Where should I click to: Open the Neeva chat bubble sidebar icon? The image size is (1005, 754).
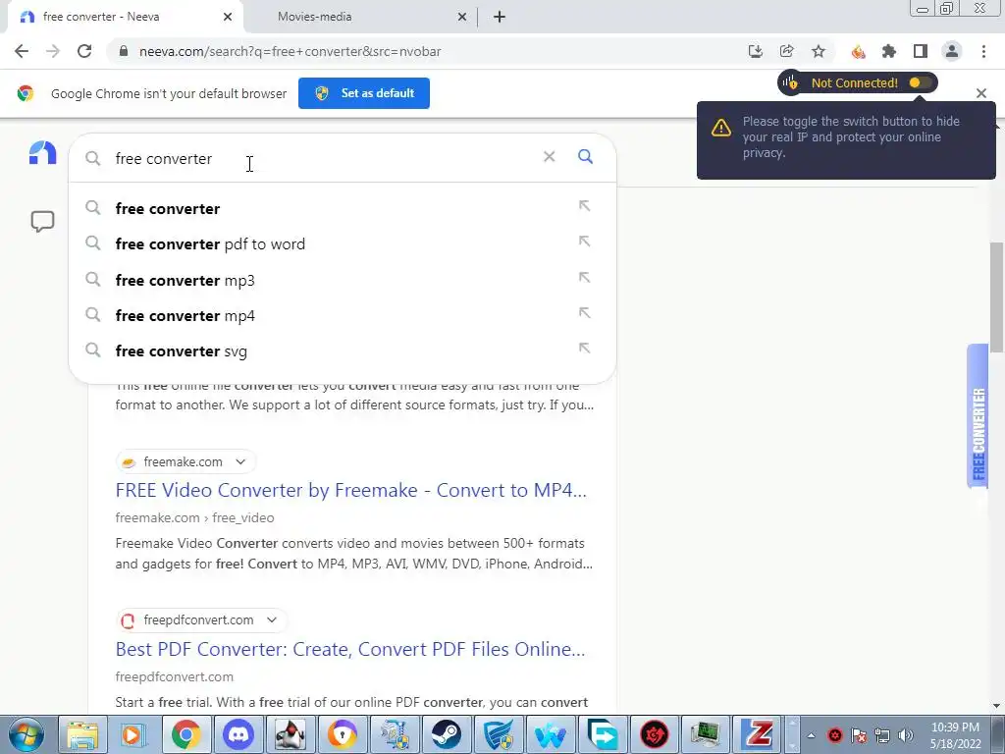point(42,221)
